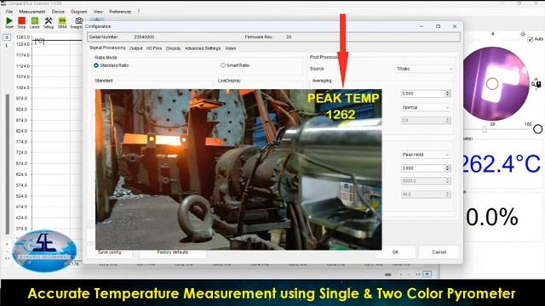Viewport: 545px width, 306px height.
Task: Open the ? help menu
Action: (138, 11)
